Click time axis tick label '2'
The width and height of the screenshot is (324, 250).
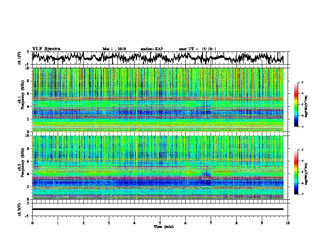click(x=83, y=223)
